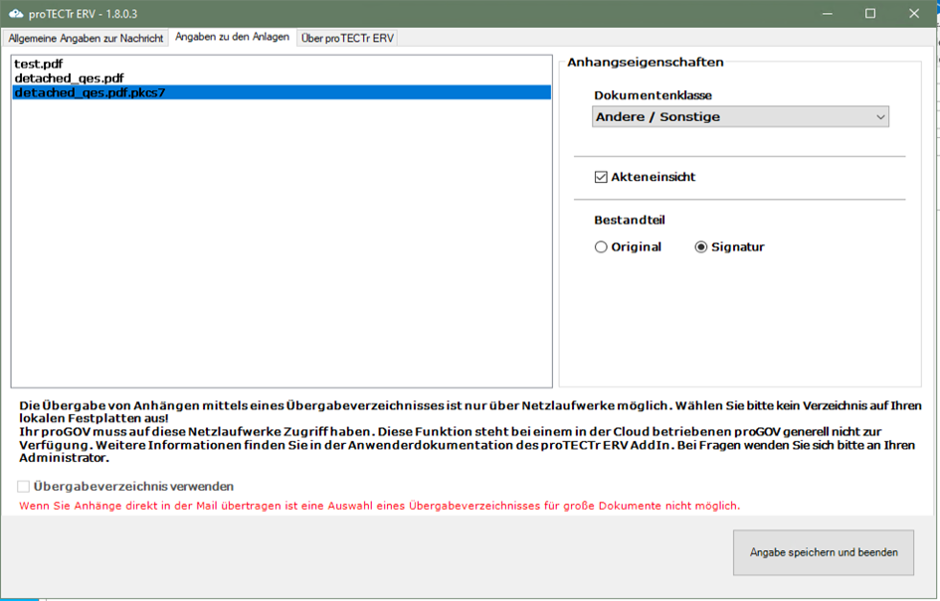Click empty area of the attachment list
Viewport: 940px width, 601px height.
(x=281, y=248)
